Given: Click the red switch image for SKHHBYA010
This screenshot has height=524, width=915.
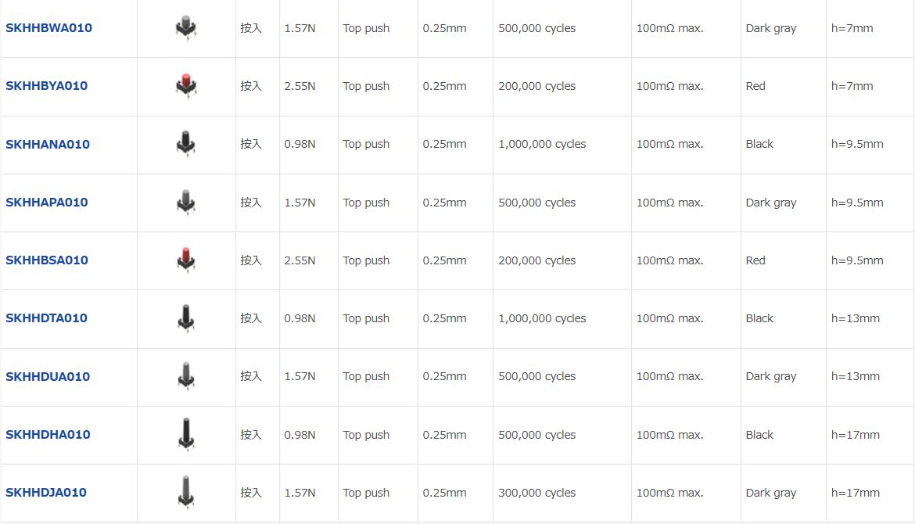Looking at the screenshot, I should pyautogui.click(x=186, y=86).
